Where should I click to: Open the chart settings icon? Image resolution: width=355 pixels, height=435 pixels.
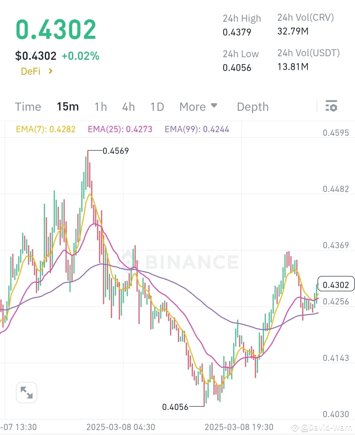(x=331, y=106)
